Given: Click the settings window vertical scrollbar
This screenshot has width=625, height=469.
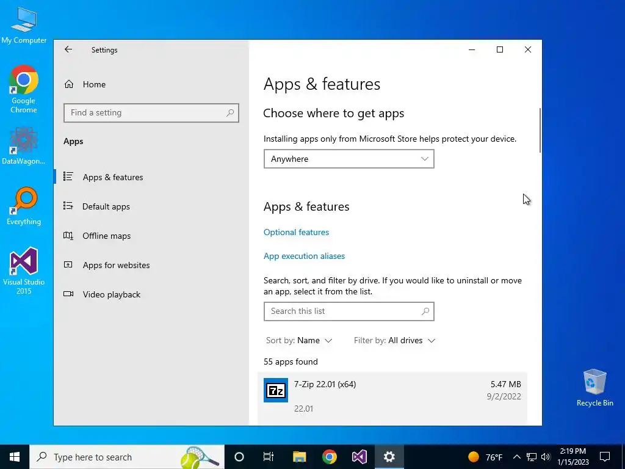Looking at the screenshot, I should pos(540,130).
